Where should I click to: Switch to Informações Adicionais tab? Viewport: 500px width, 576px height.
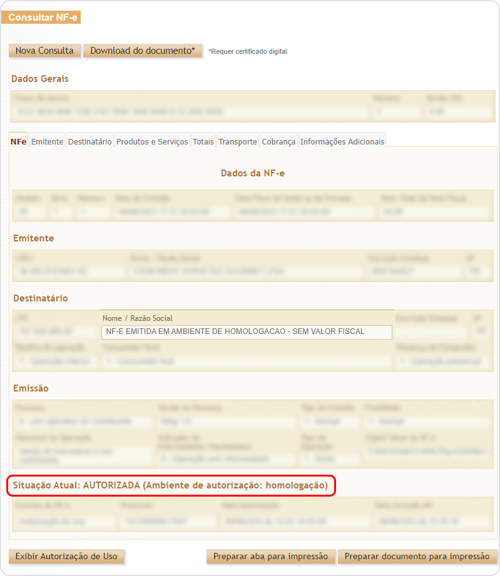342,141
